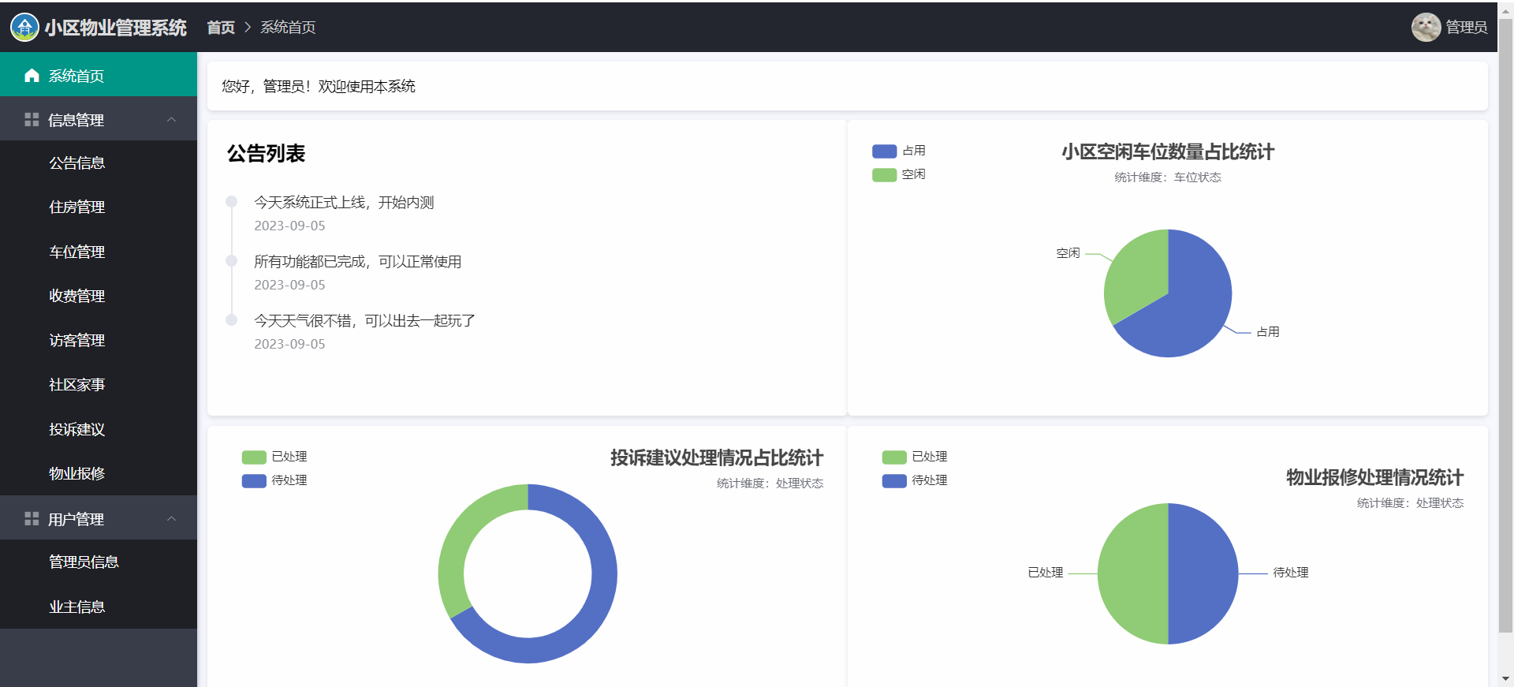
Task: Click the 统计维度：车位状态 subtitle
Action: pos(1168,177)
